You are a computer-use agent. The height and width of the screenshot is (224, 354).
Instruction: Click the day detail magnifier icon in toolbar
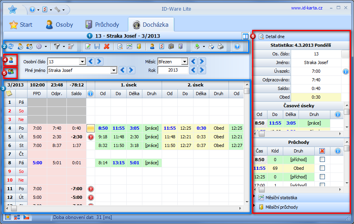120,46
